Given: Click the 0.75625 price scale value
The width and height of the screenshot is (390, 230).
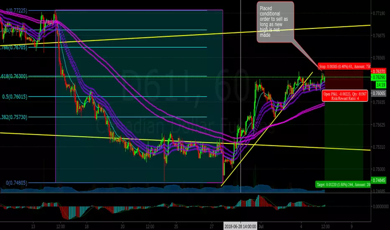Looking at the screenshot, I should [379, 125].
